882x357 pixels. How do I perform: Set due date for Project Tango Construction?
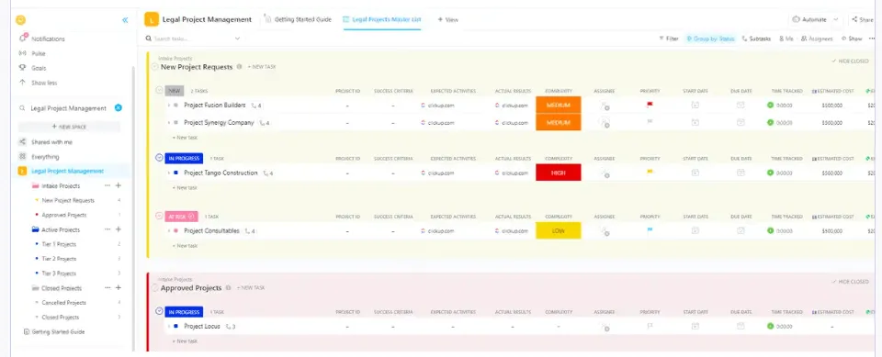(x=741, y=173)
